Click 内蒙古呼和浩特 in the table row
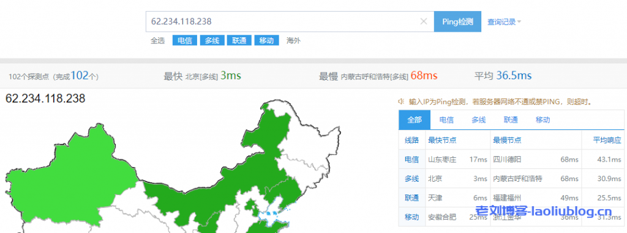The width and height of the screenshot is (627, 233). click(x=518, y=179)
